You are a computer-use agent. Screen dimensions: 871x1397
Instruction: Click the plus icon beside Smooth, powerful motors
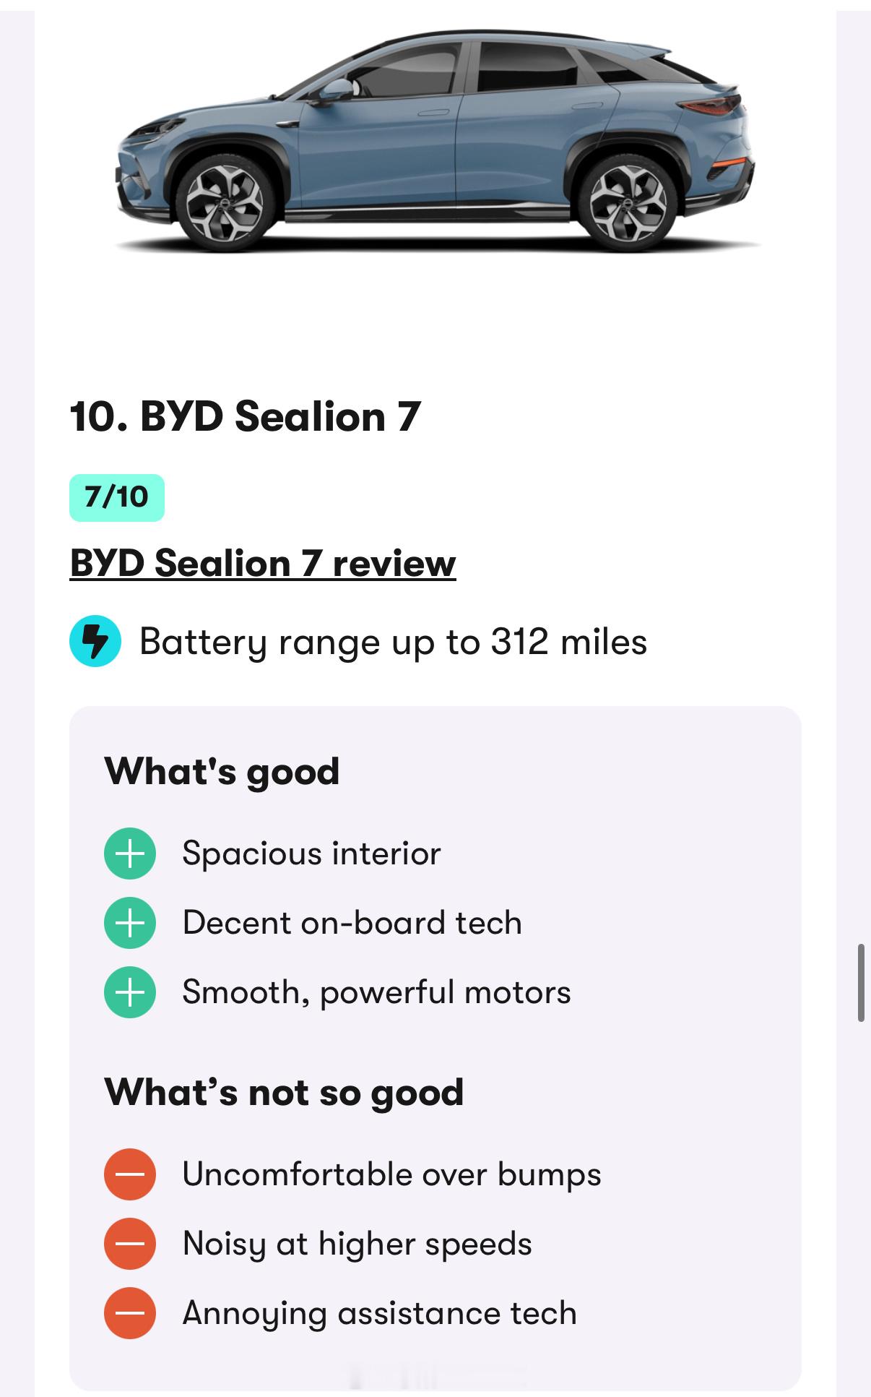pyautogui.click(x=130, y=992)
